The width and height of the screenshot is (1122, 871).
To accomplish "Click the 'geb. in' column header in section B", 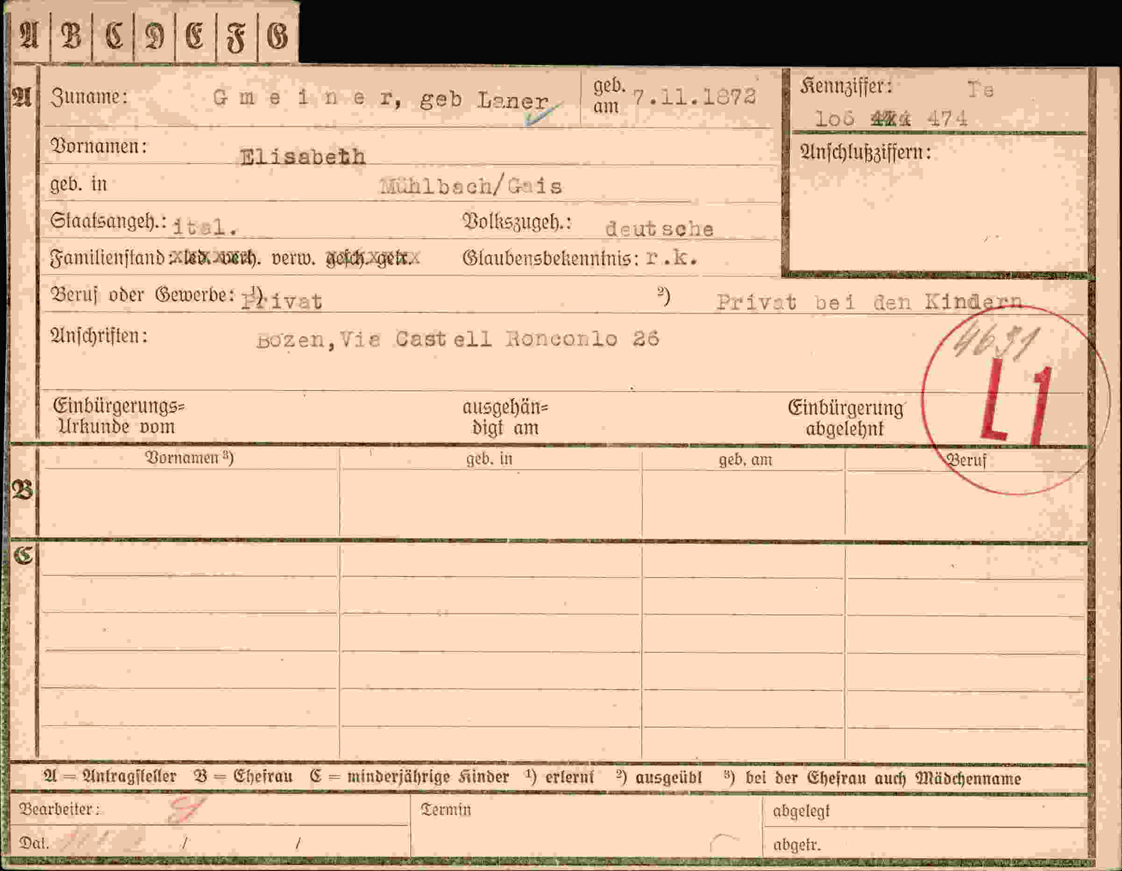I will click(489, 459).
